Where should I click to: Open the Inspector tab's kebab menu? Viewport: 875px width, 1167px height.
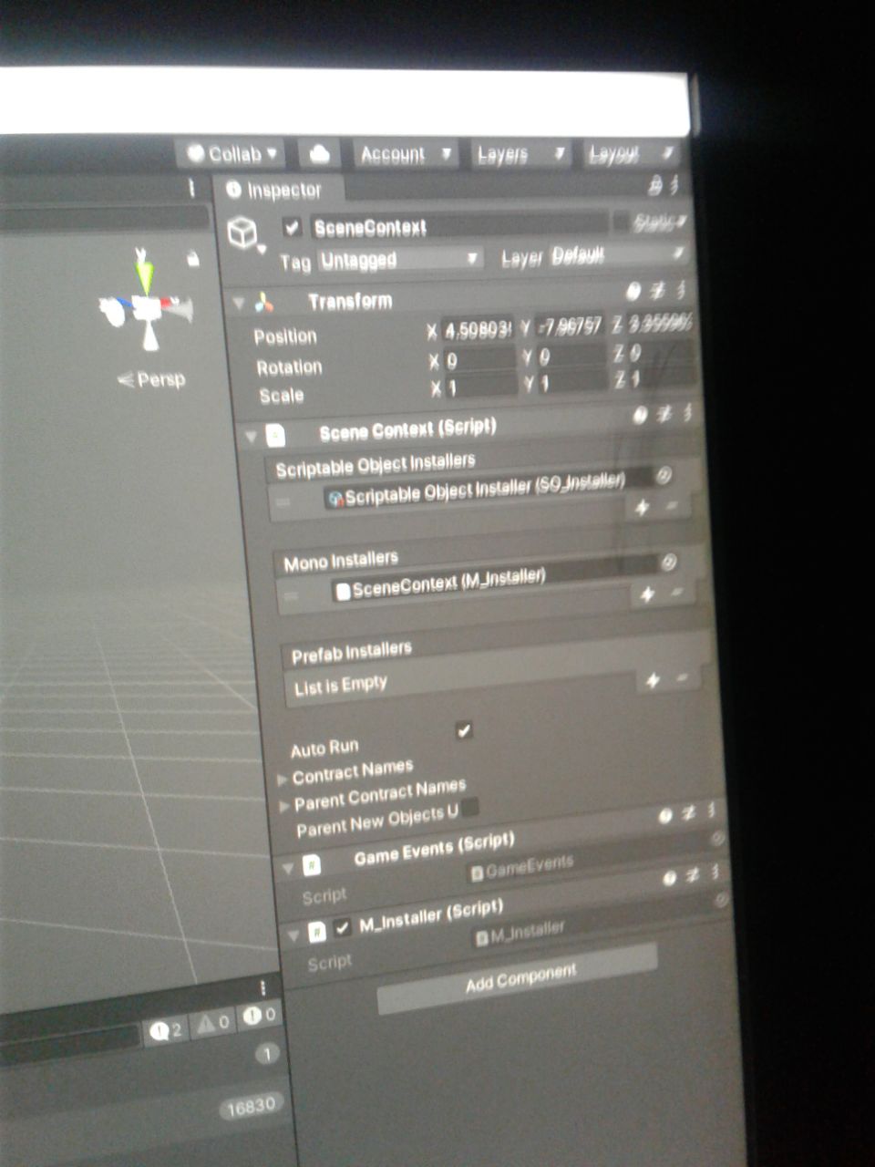click(x=674, y=185)
